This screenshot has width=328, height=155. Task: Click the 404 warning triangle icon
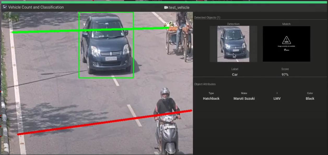[286, 41]
